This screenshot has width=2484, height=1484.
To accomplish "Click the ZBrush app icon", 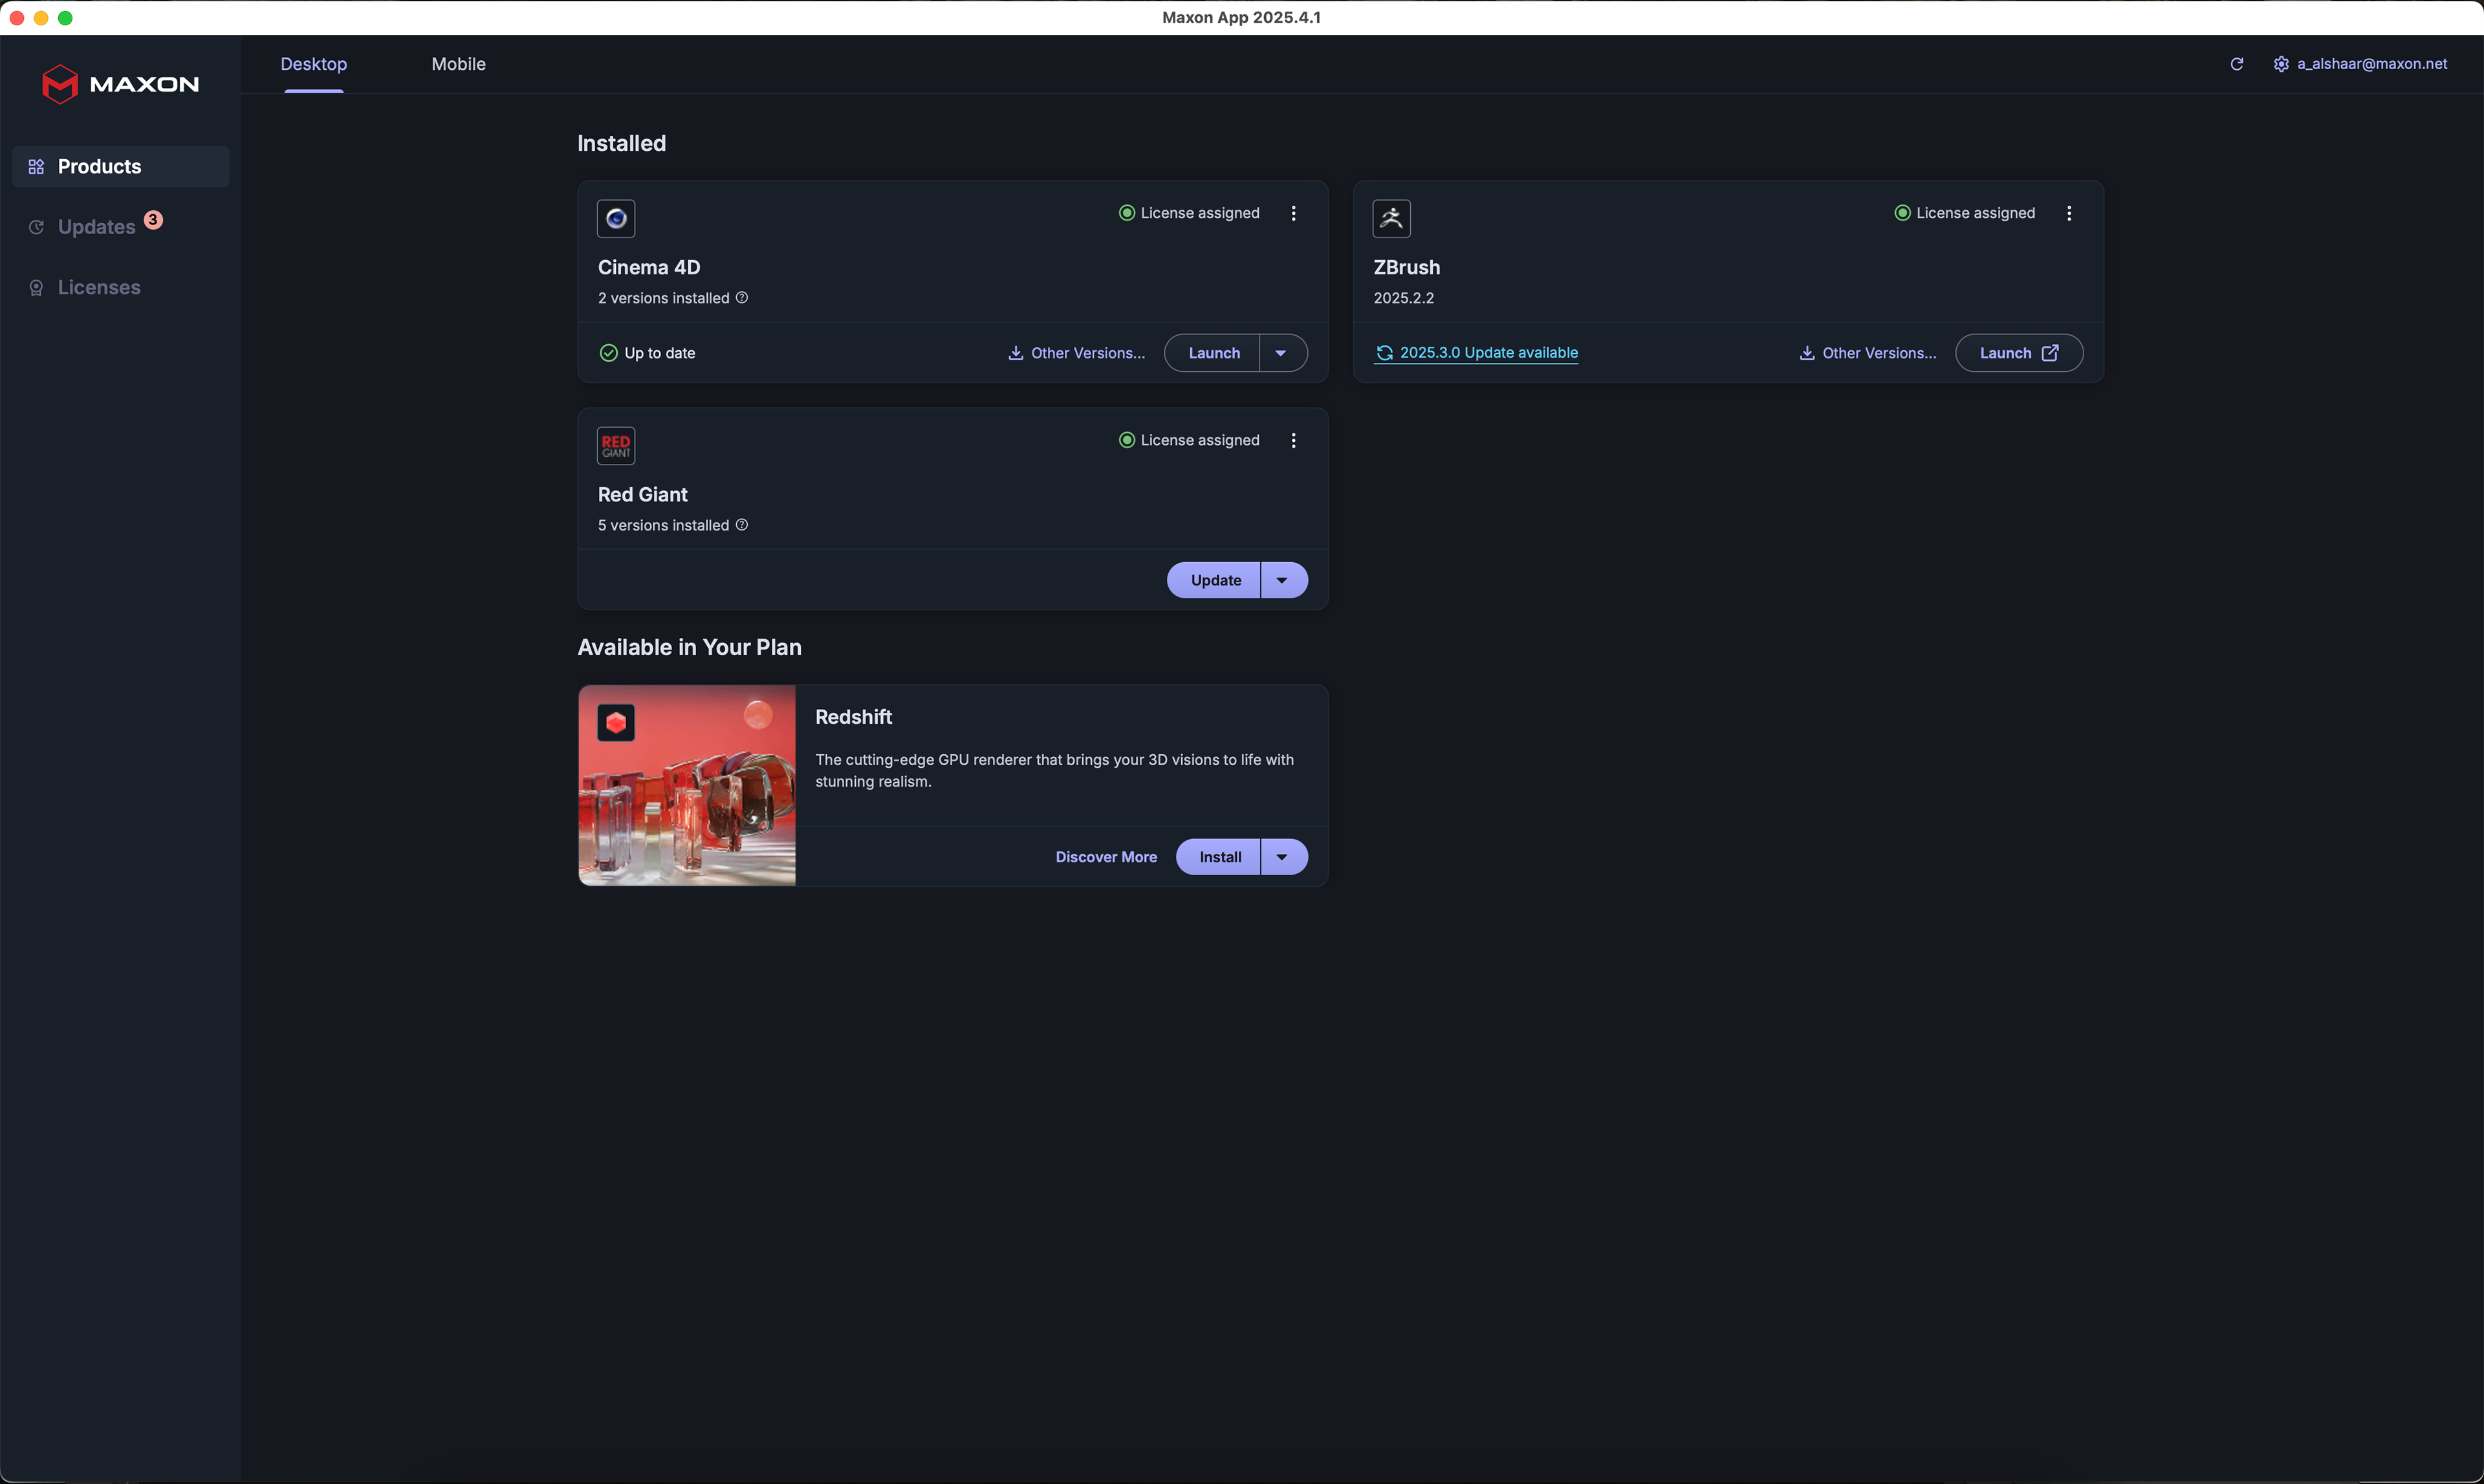I will (1391, 218).
